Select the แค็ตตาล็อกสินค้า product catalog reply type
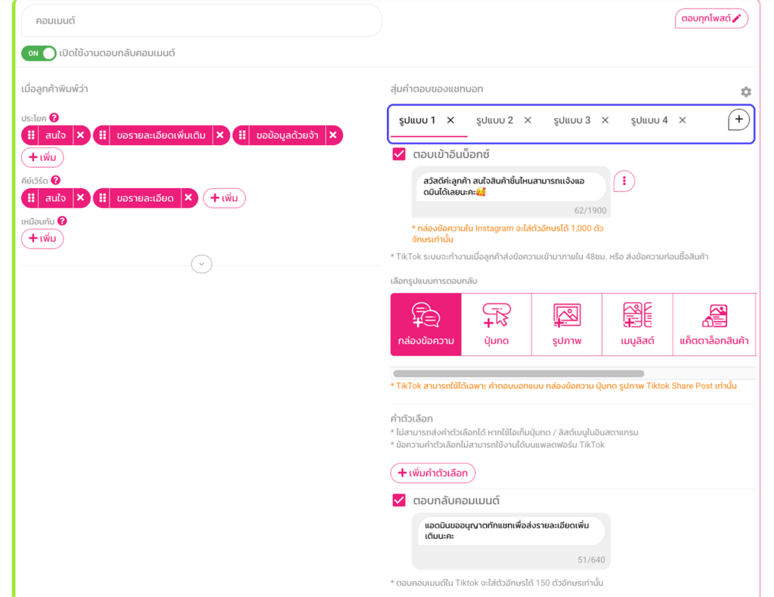774x597 pixels. tap(714, 324)
